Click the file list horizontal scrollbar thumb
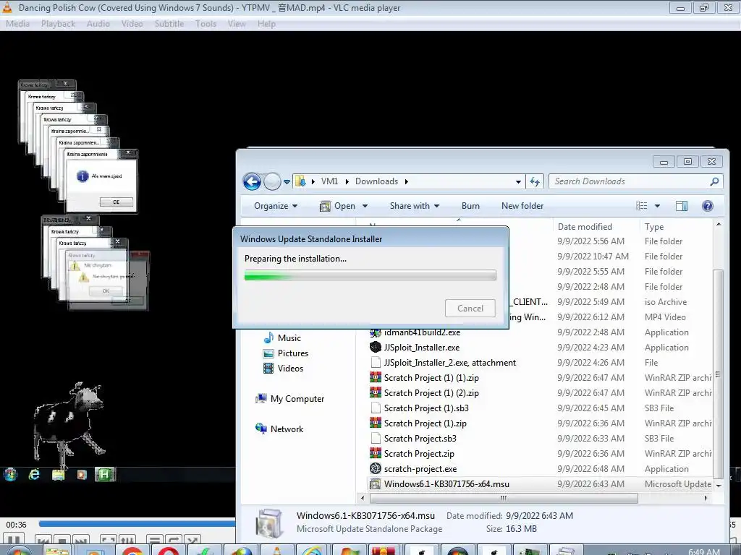This screenshot has width=741, height=555. coord(504,498)
